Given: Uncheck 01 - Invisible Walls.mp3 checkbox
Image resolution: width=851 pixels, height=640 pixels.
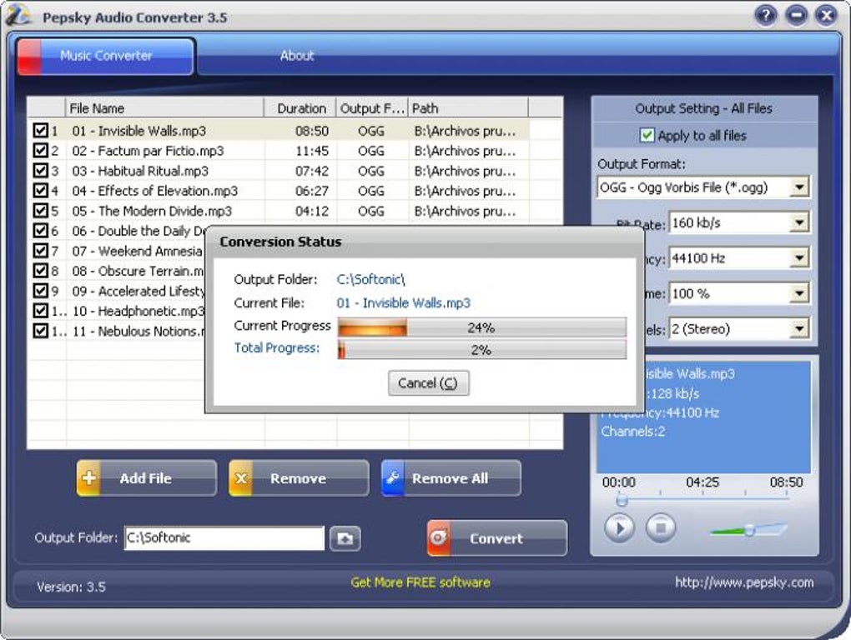Looking at the screenshot, I should coord(40,130).
